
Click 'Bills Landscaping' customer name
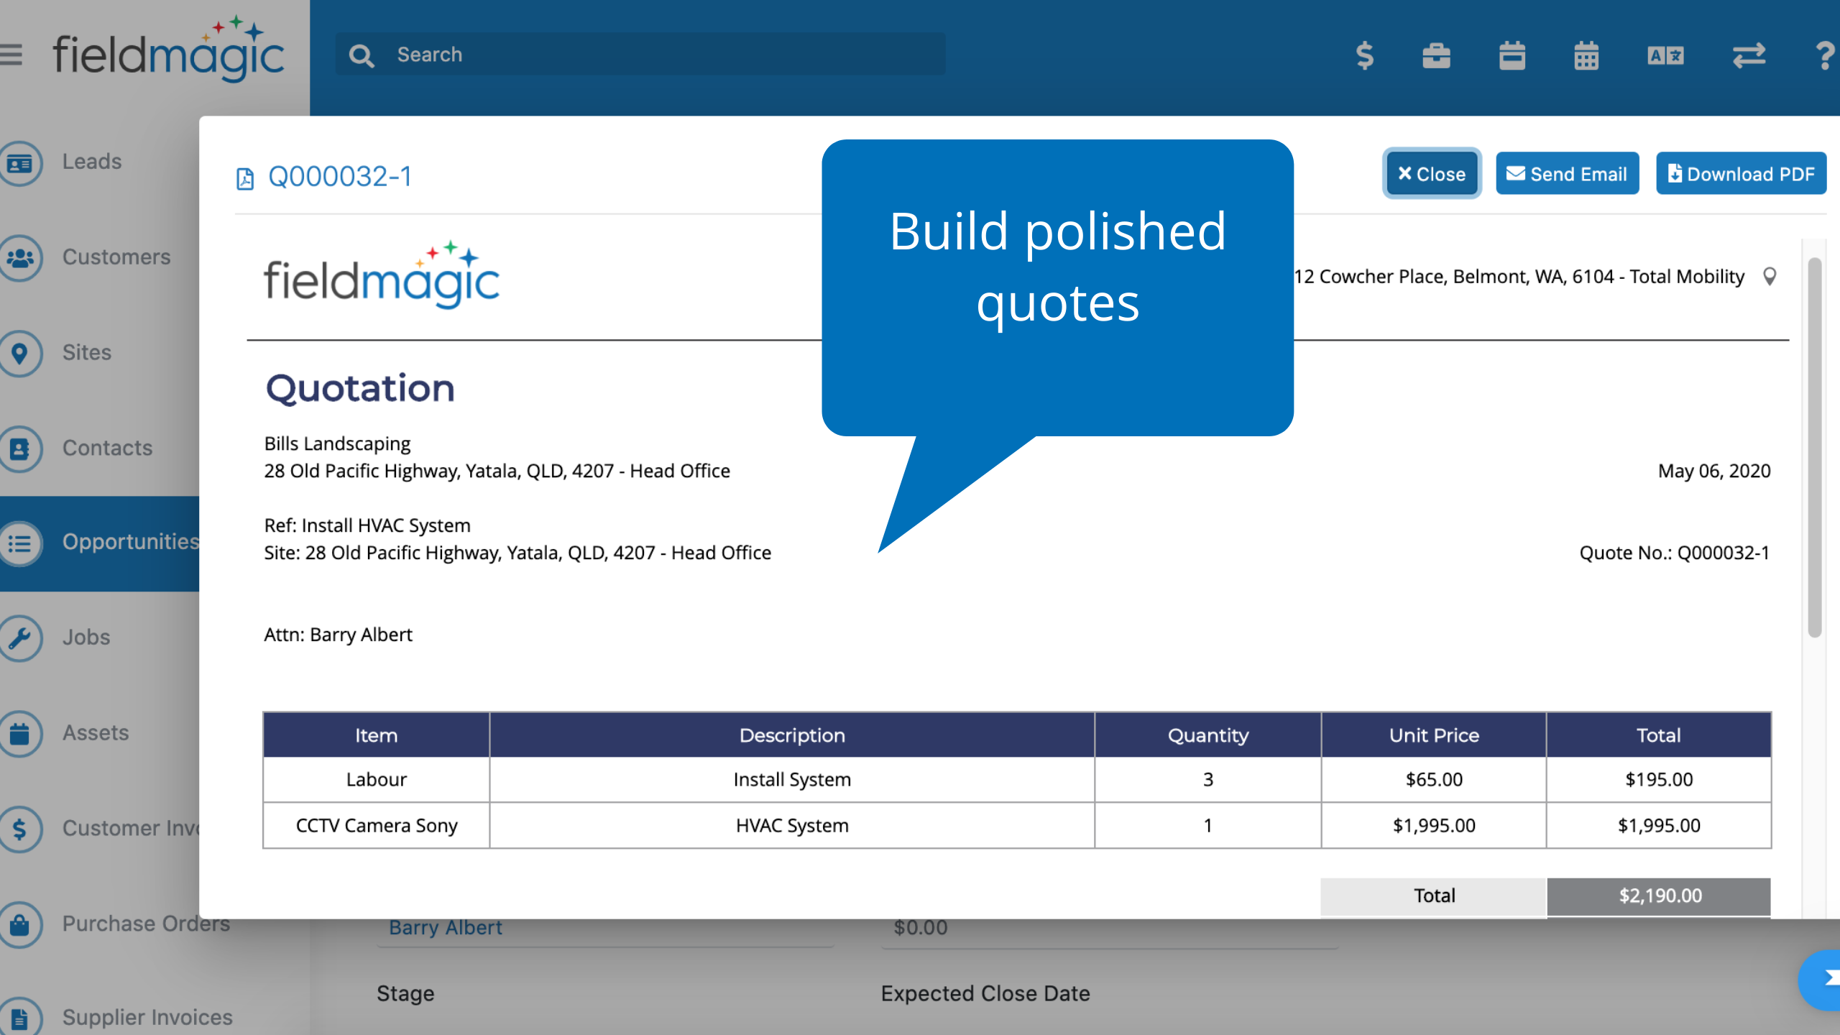337,443
